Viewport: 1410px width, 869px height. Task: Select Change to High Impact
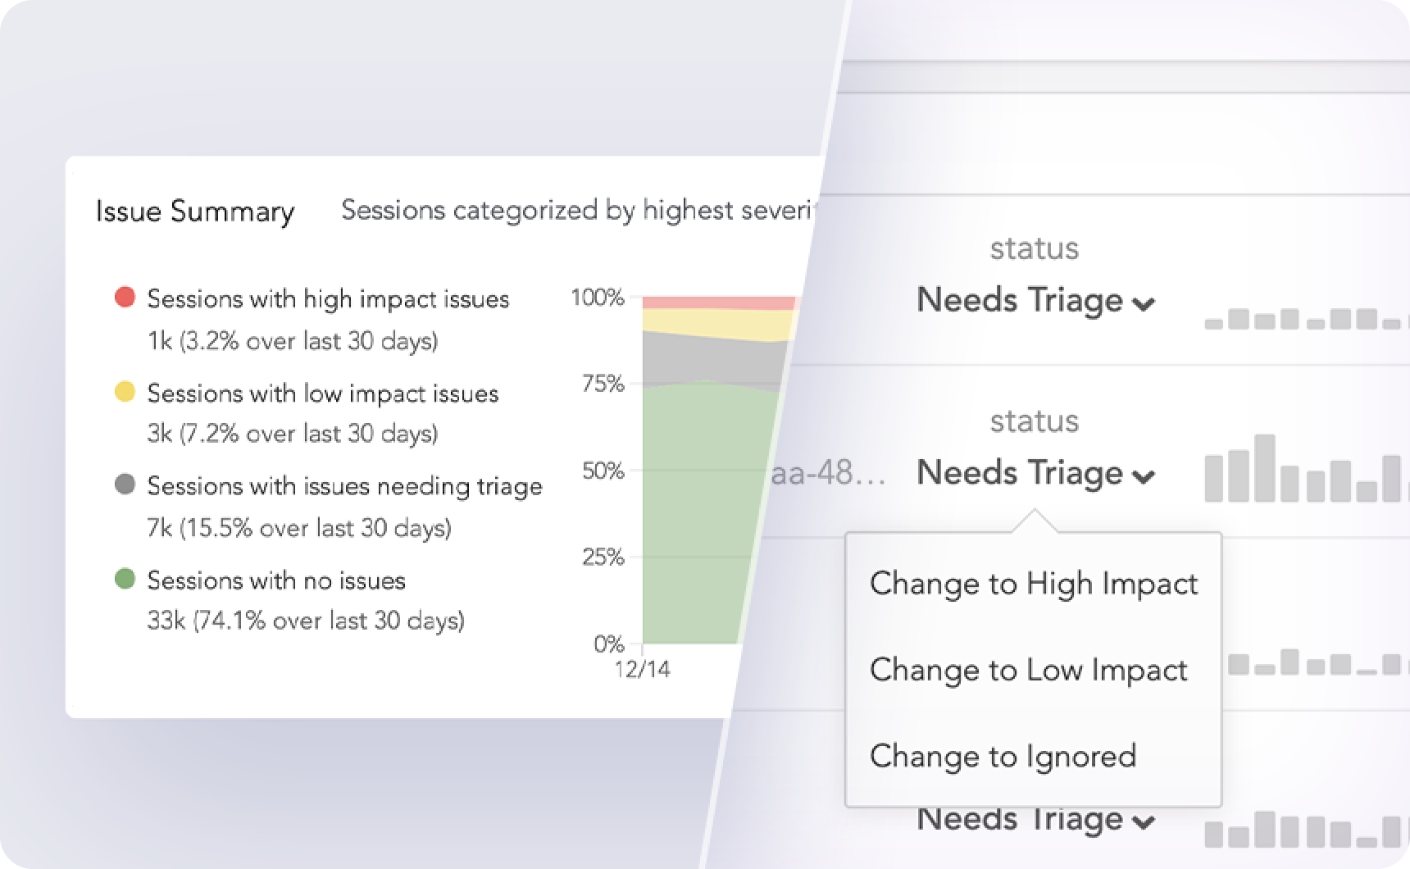click(x=1033, y=584)
